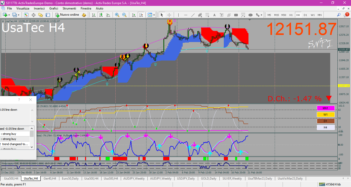Viewport: 351px width, 187px height.
Task: Toggle the Terminal window icon
Action: [48, 15]
